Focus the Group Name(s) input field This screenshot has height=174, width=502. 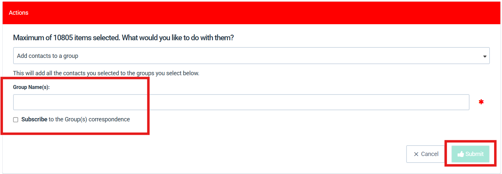tap(241, 102)
